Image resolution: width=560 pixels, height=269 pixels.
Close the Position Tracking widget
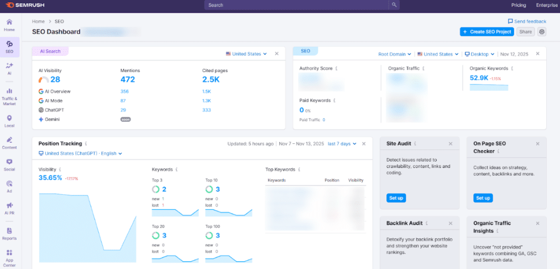tap(364, 143)
